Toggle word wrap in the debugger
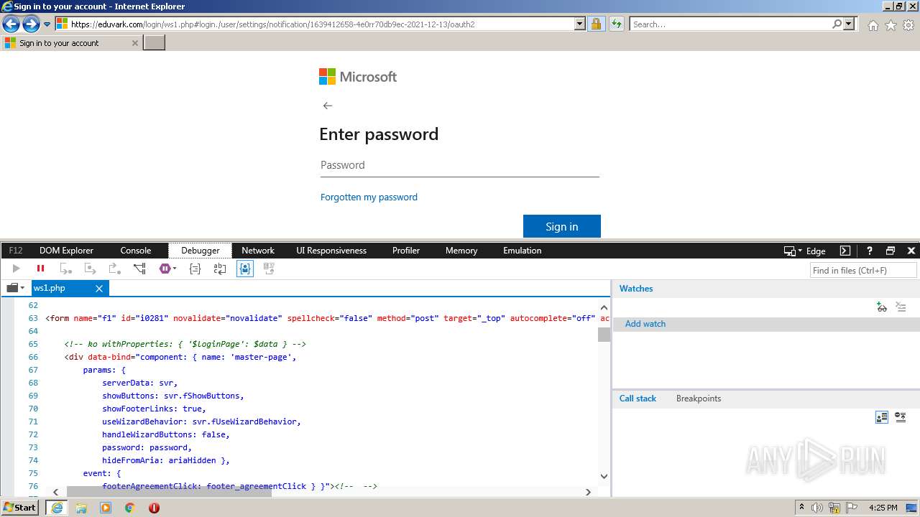This screenshot has height=517, width=920. point(220,269)
